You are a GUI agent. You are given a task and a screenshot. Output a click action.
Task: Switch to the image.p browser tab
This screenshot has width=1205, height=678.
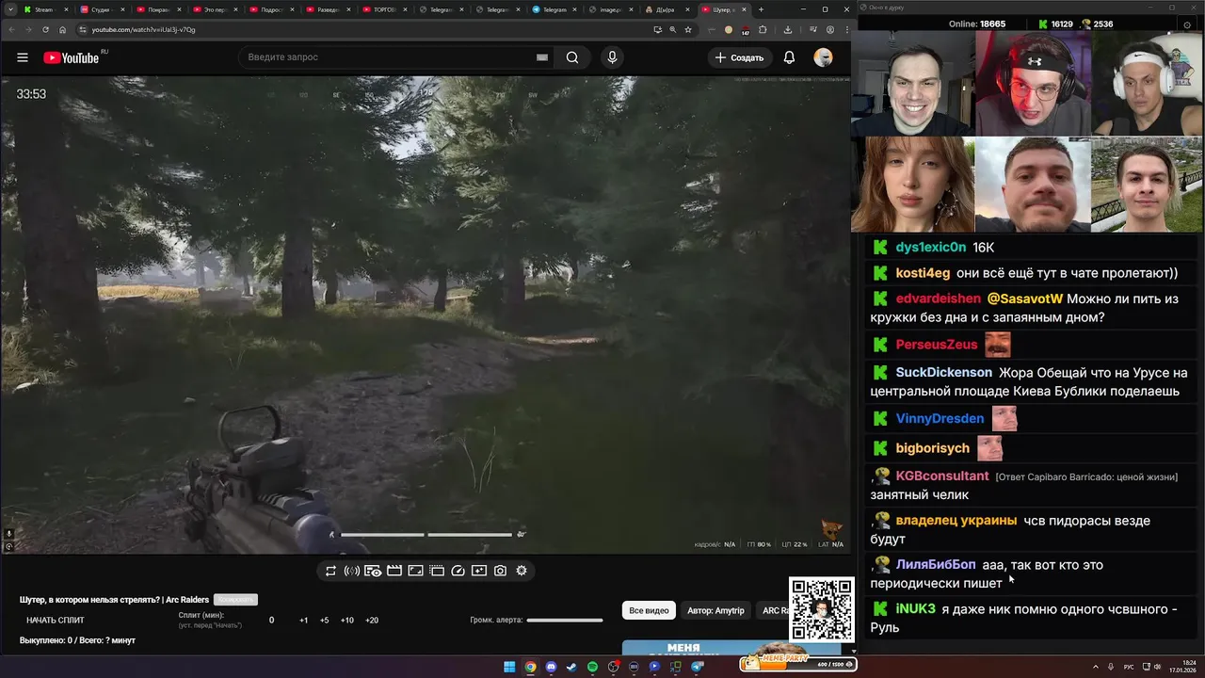click(609, 9)
